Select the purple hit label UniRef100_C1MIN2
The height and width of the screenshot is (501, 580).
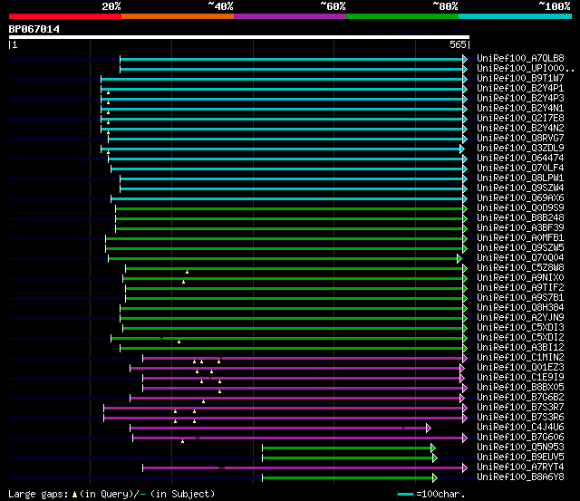coord(520,358)
